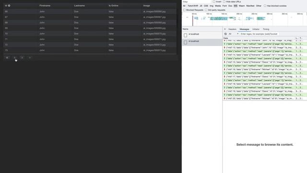Clear all WebSocket messages with the clear icon
The image size is (307, 173).
(x=225, y=34)
